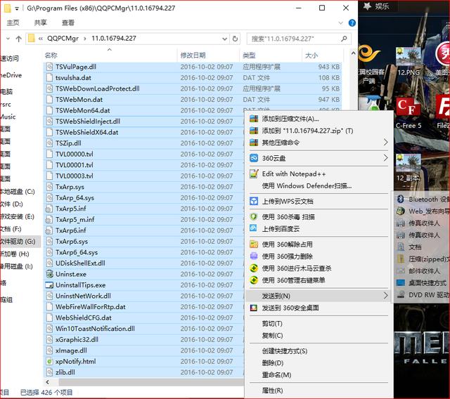450x399 pixels.
Task: Sort by 名称 column header
Action: (x=51, y=55)
